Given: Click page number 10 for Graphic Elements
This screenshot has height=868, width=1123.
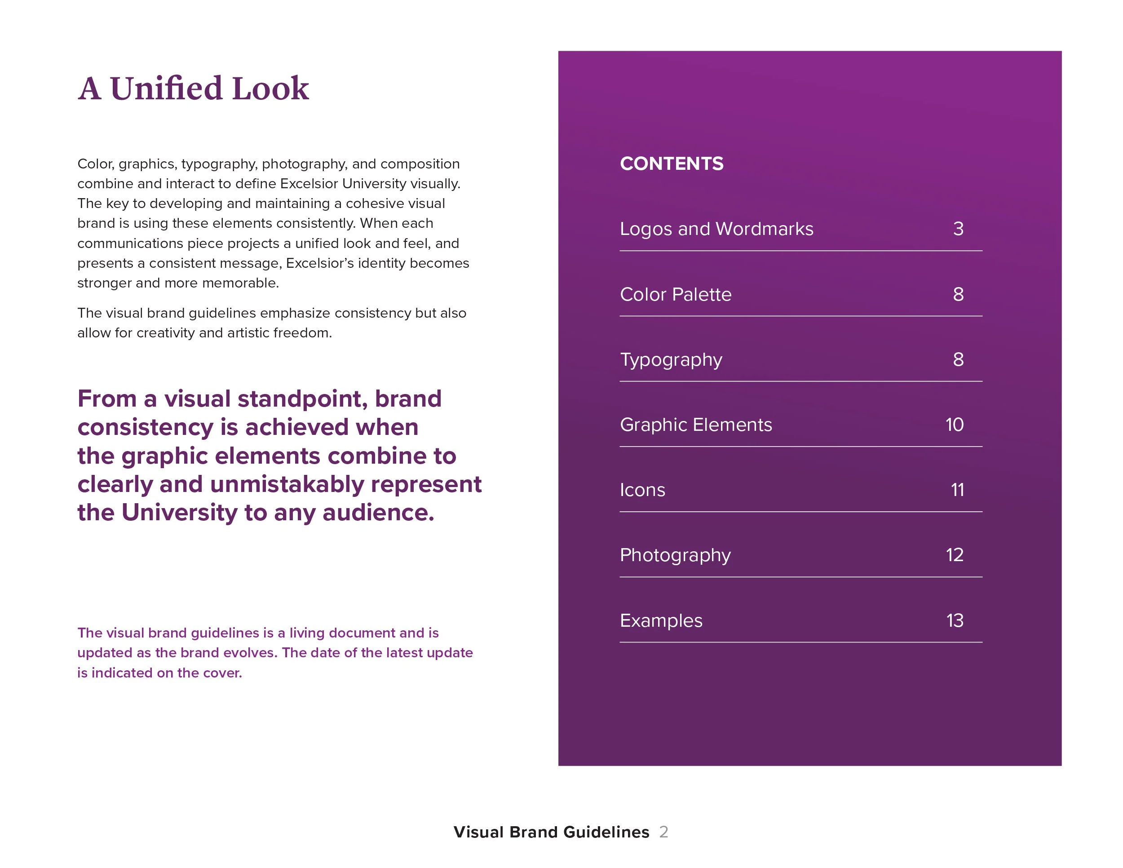Looking at the screenshot, I should (x=955, y=425).
